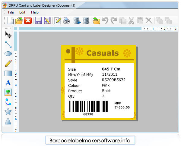Select the Line drawing tool
The width and height of the screenshot is (181, 146).
click(8, 44)
